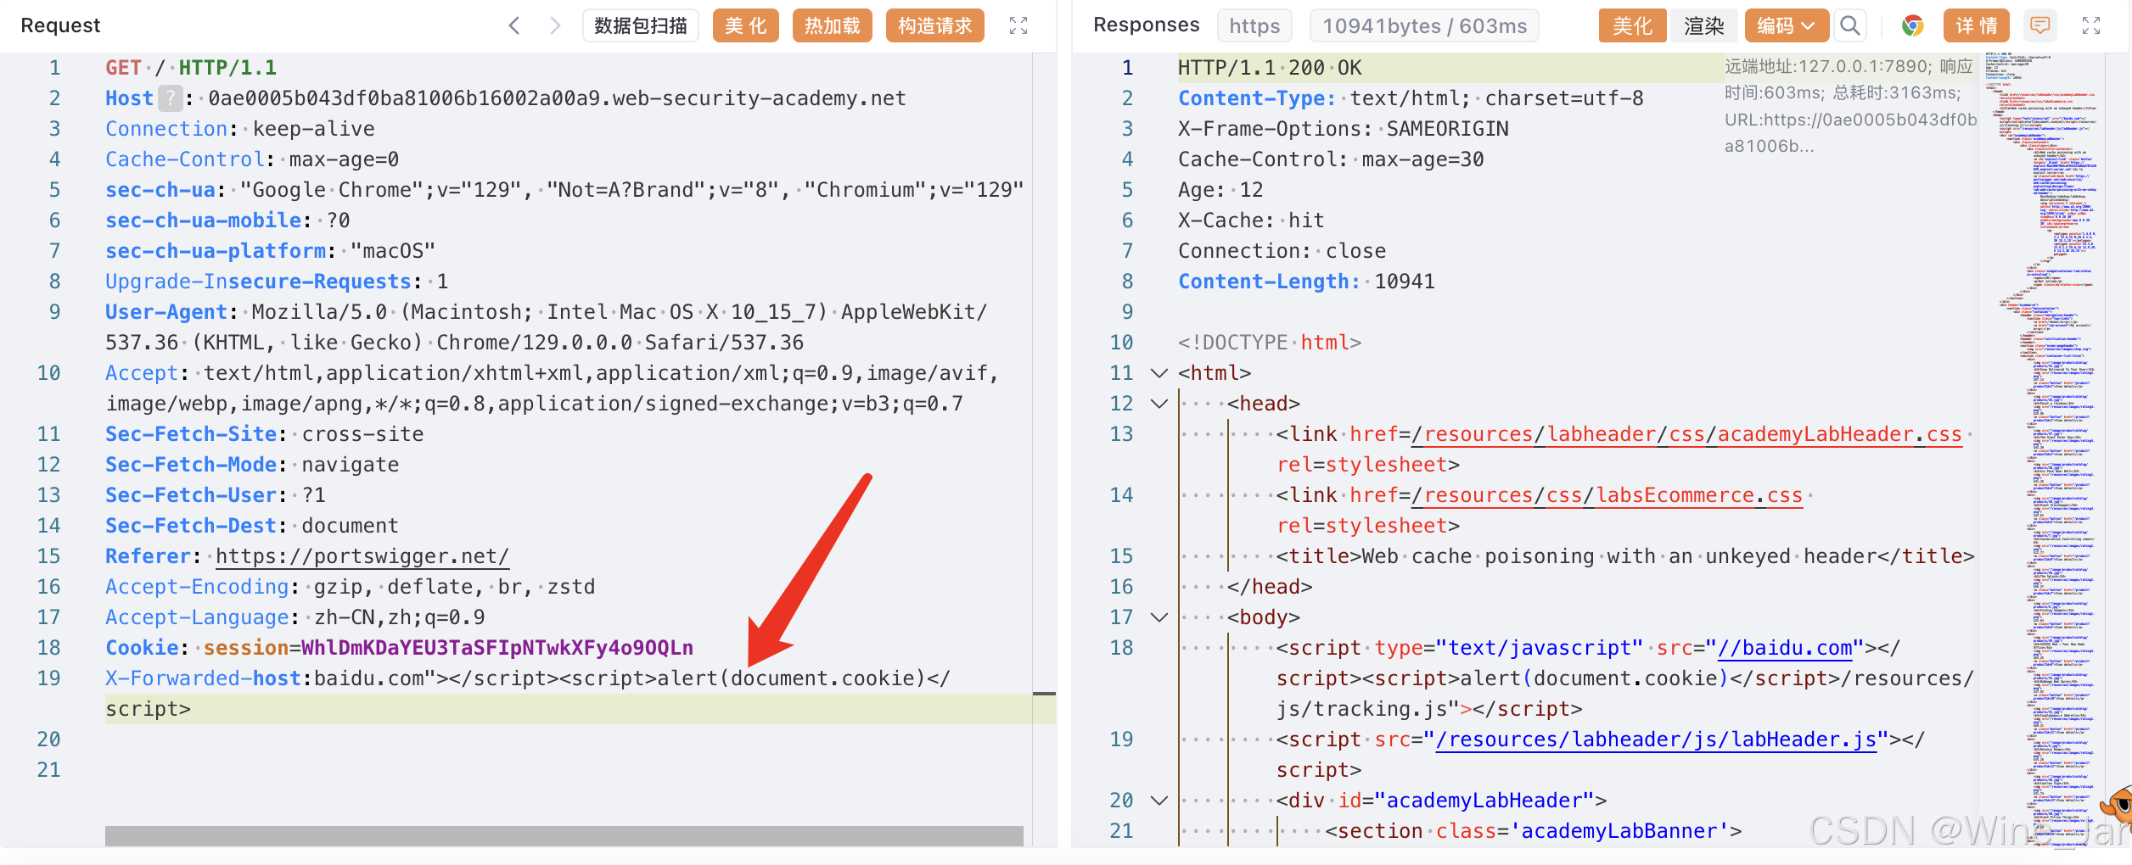Click the User-Agent header in request
This screenshot has width=2132, height=865.
point(546,327)
